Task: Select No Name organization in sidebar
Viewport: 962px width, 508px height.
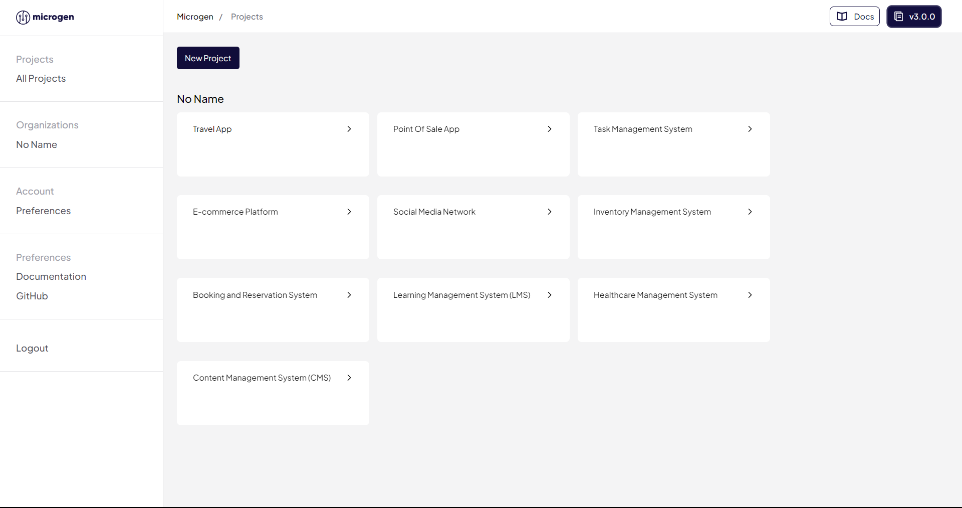Action: 37,144
